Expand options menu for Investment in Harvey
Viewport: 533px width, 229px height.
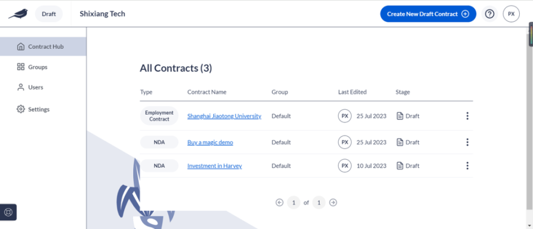pyautogui.click(x=467, y=165)
